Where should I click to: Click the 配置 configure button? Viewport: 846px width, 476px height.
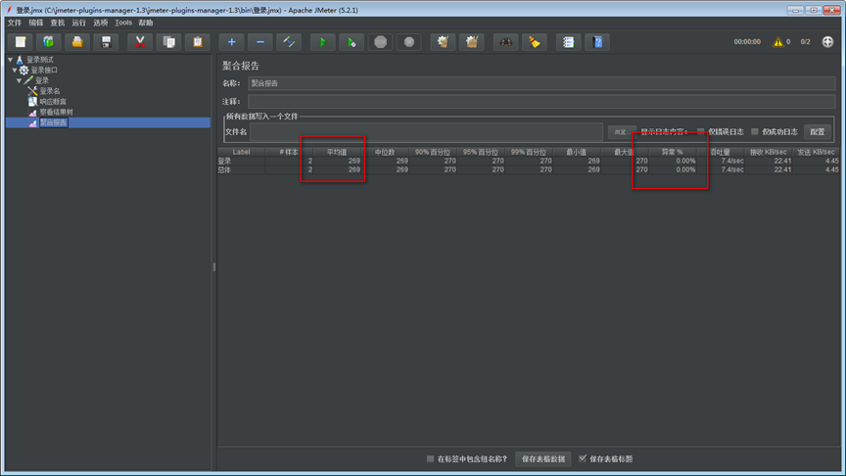[x=818, y=131]
